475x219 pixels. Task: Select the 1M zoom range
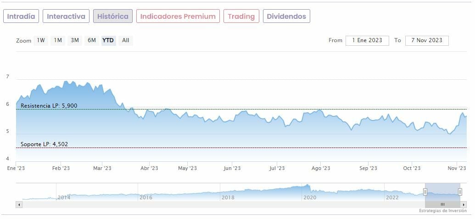(x=58, y=40)
